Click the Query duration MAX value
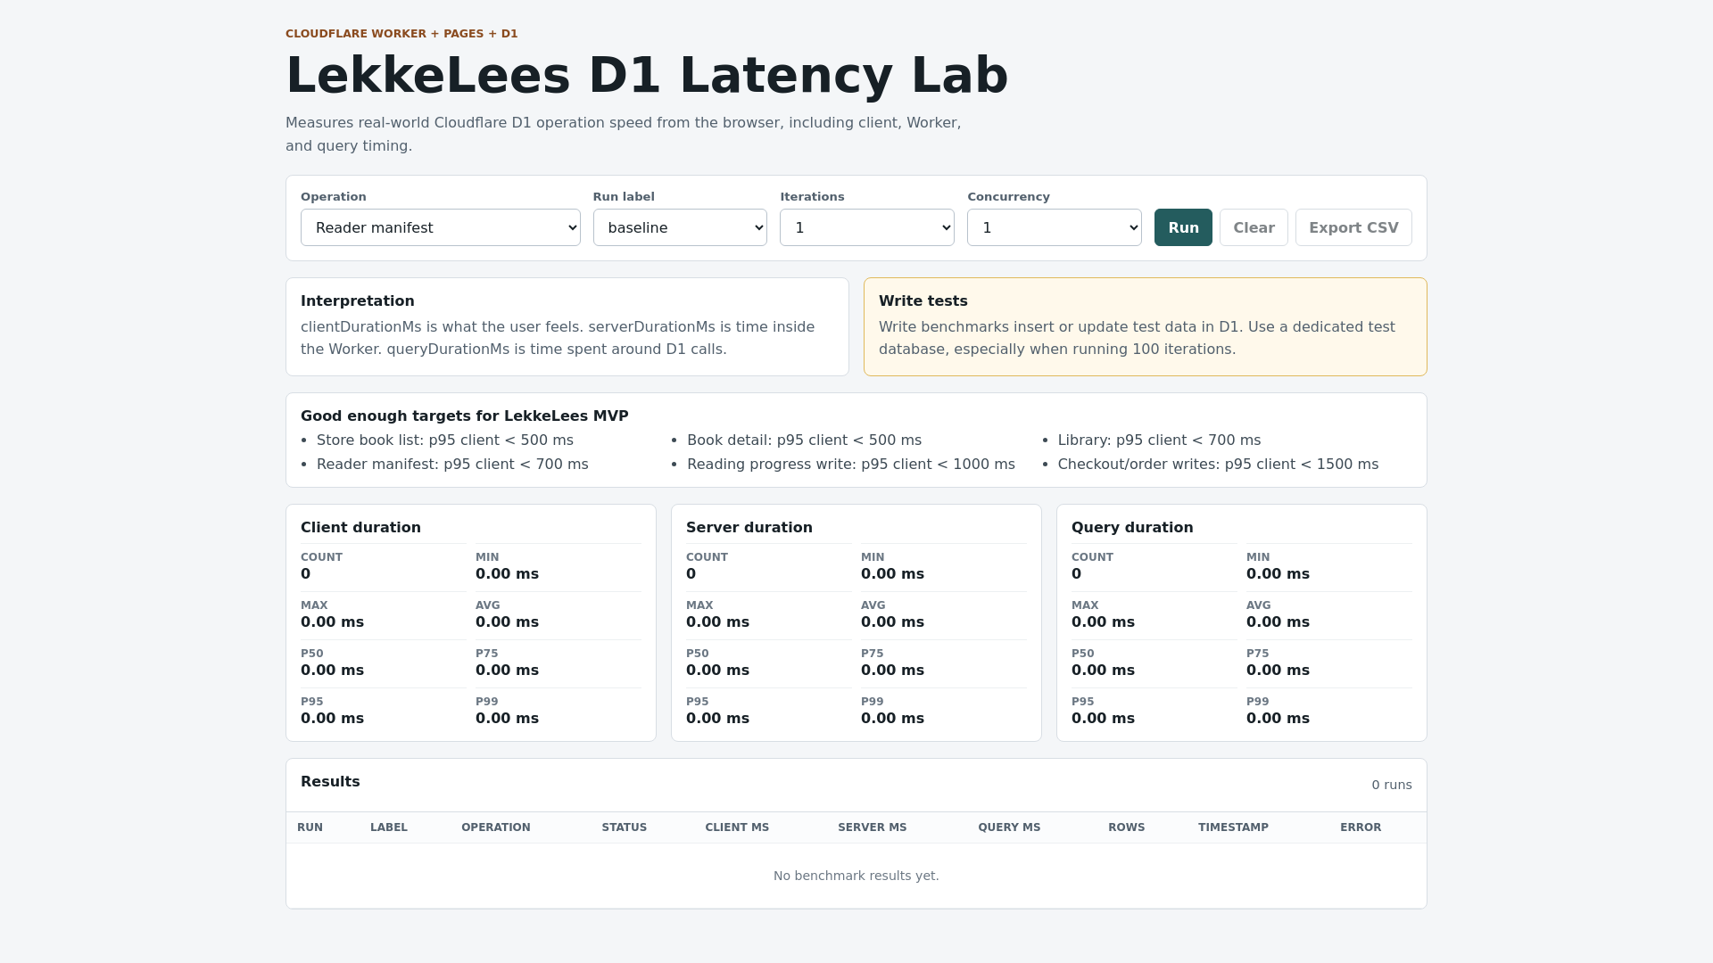Screen dimensions: 1713x963 [1103, 621]
